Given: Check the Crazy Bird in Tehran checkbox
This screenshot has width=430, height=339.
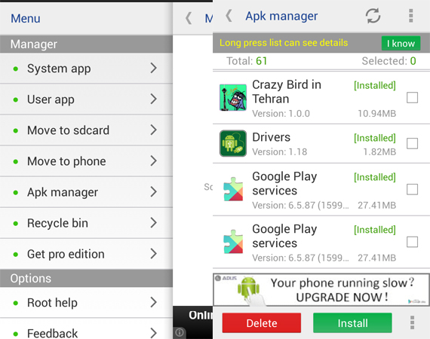Looking at the screenshot, I should click(x=412, y=97).
